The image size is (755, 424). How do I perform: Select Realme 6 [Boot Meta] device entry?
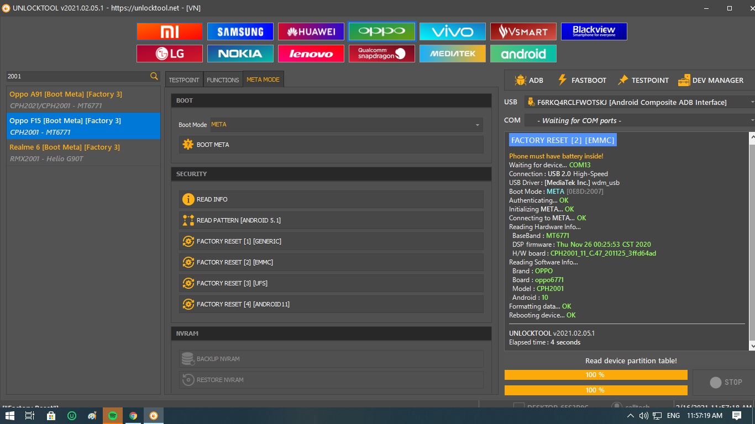click(x=83, y=152)
